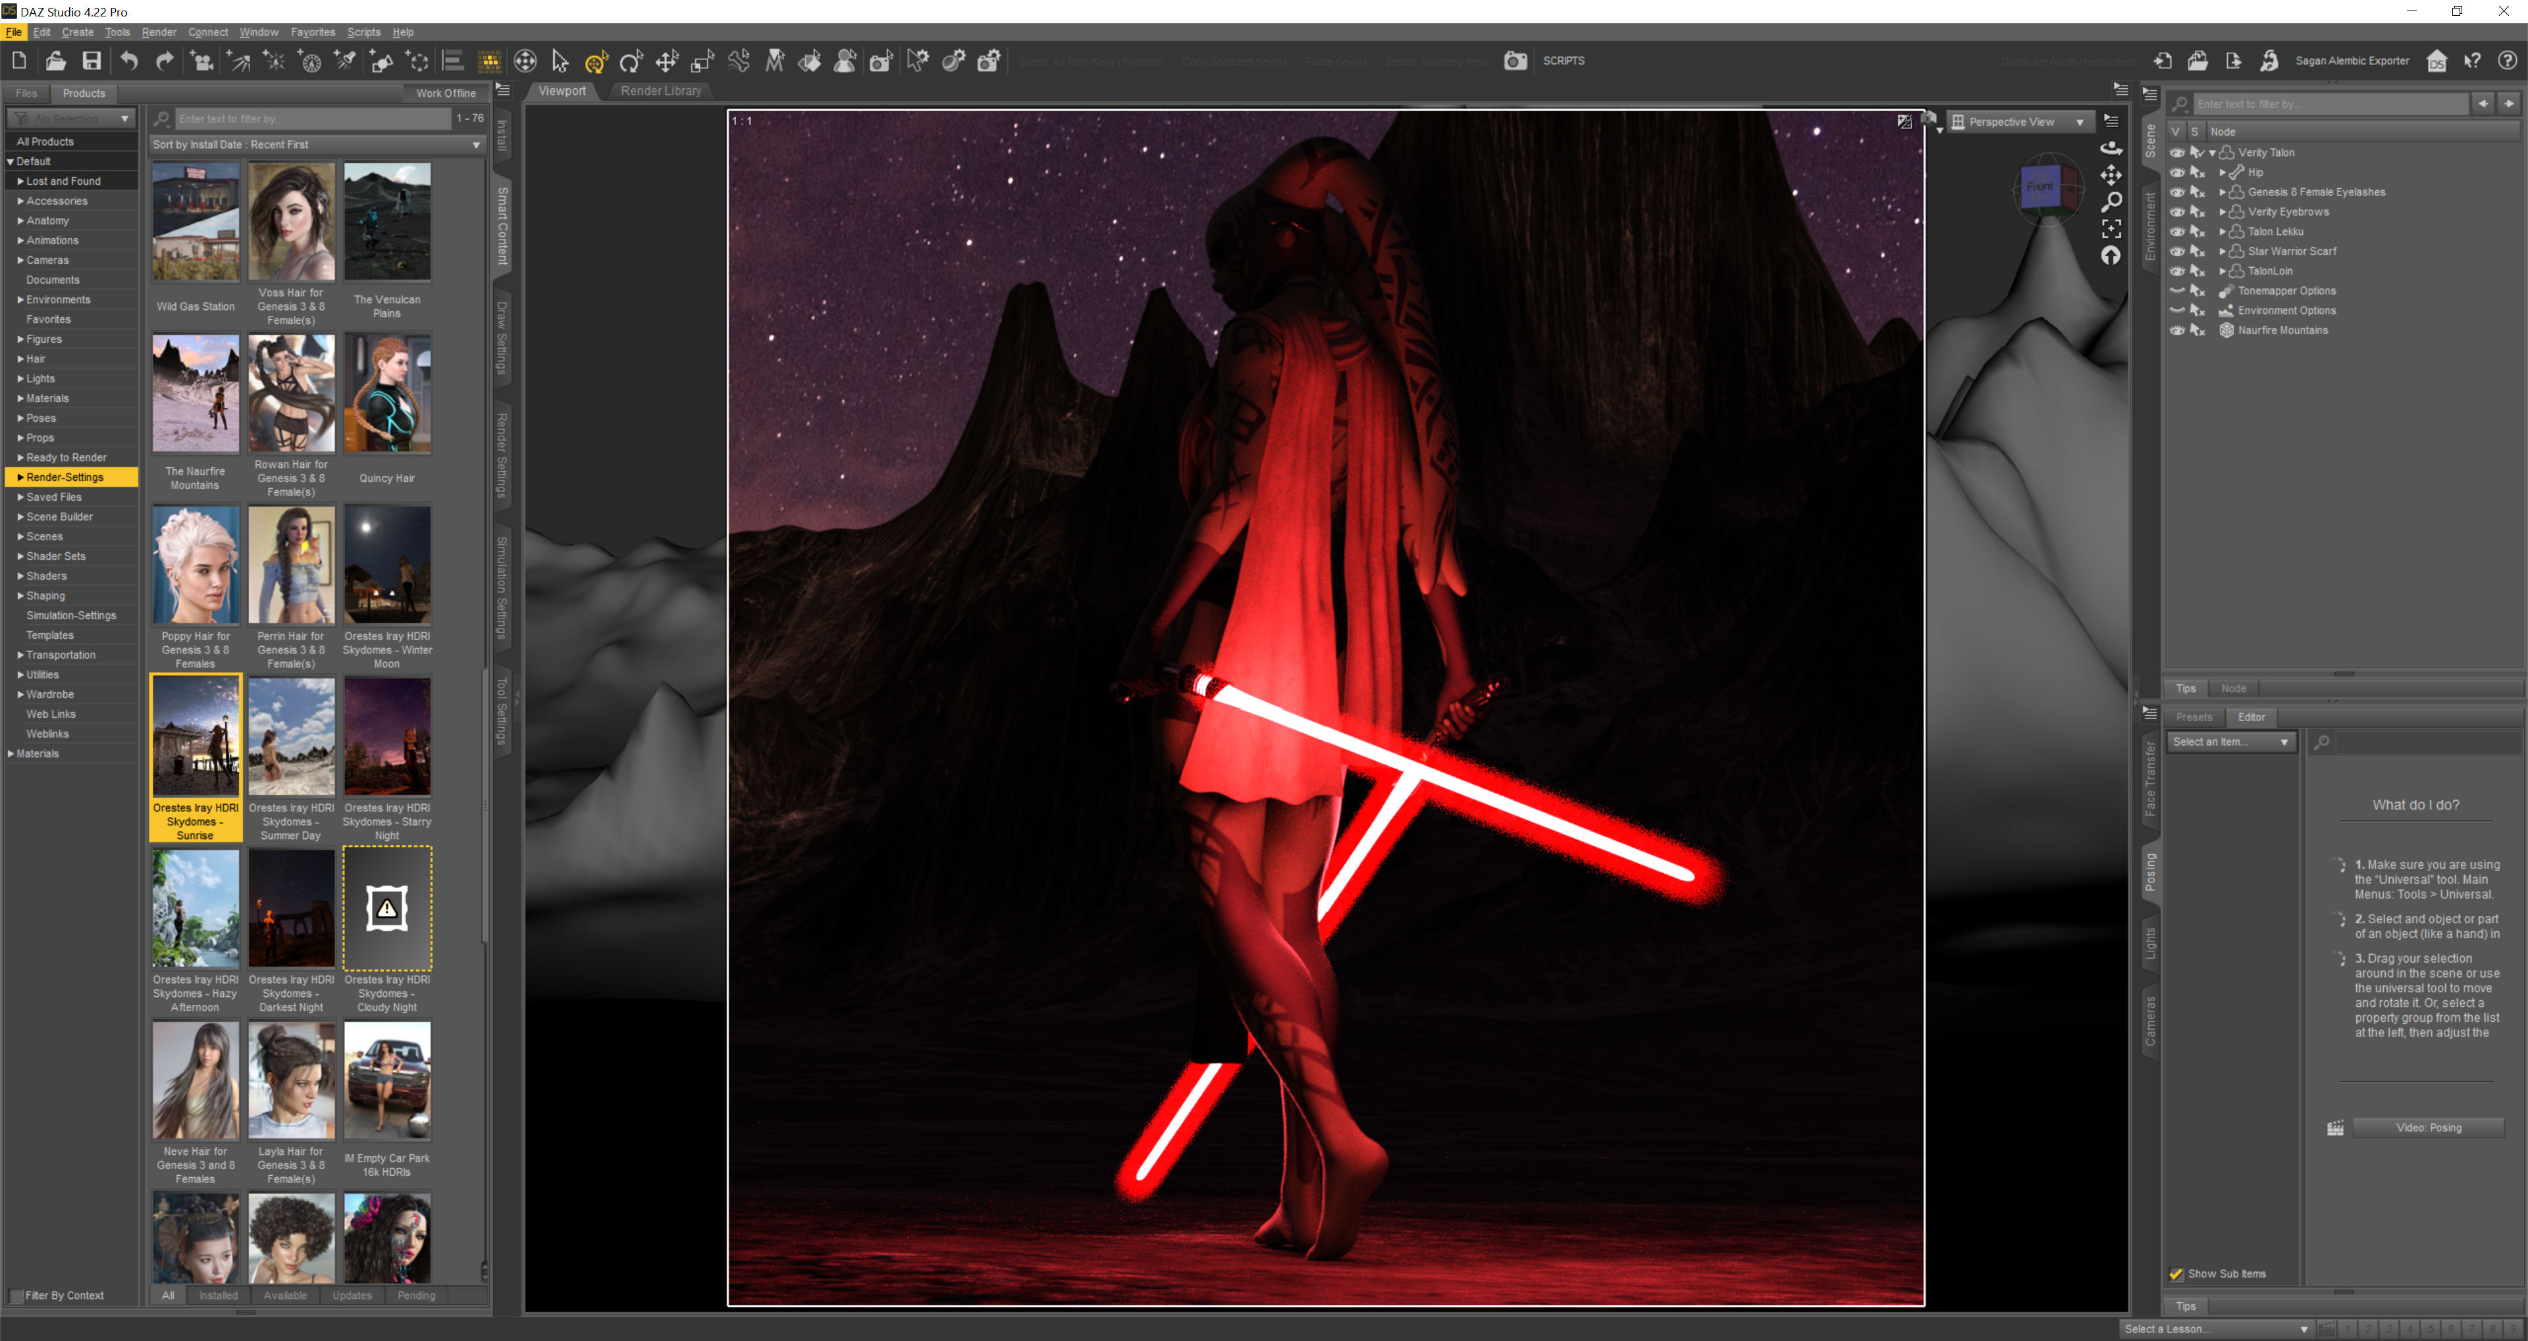This screenshot has height=1341, width=2528.
Task: Click the SCRIPTS toolbar button
Action: [1564, 61]
